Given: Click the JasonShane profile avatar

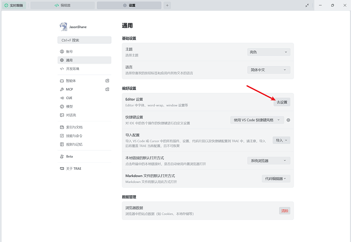Looking at the screenshot, I should pyautogui.click(x=64, y=26).
